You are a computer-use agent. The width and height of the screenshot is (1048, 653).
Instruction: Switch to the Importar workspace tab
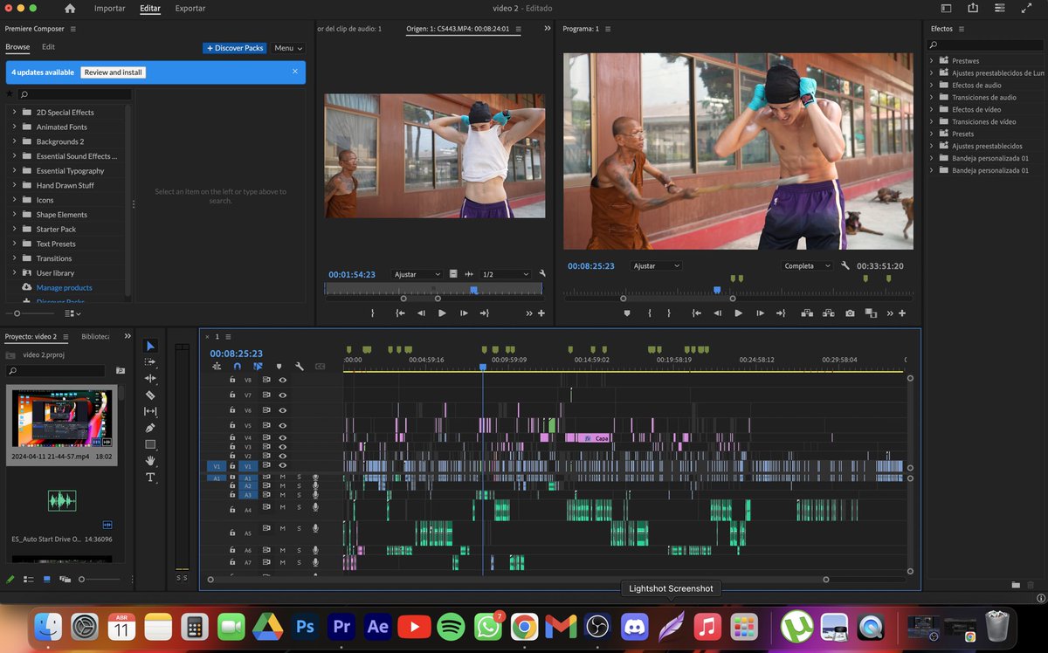click(109, 9)
